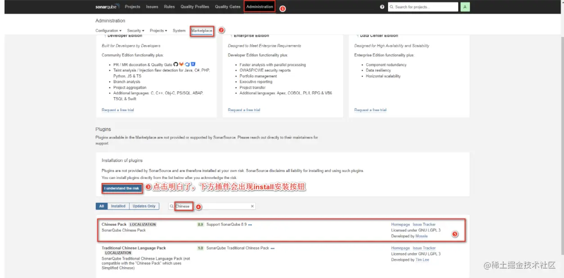The width and height of the screenshot is (564, 278).
Task: Click LOCALIZATION tag beside Chinese Pack
Action: pyautogui.click(x=143, y=224)
